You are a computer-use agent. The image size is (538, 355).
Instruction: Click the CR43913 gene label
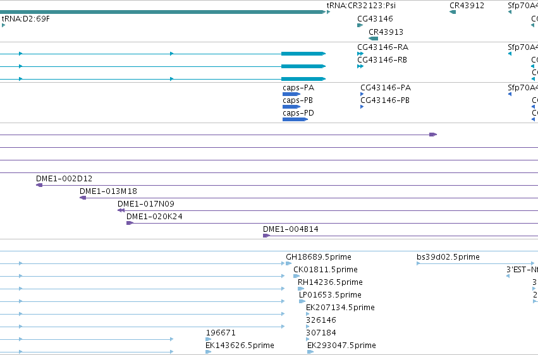pos(386,32)
